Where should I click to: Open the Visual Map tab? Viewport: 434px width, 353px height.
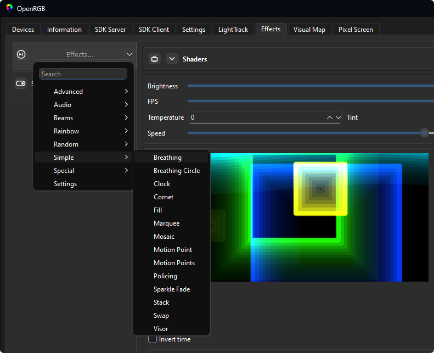pyautogui.click(x=309, y=29)
